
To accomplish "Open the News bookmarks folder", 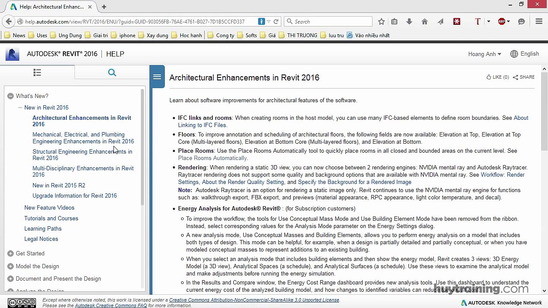I will (15, 35).
